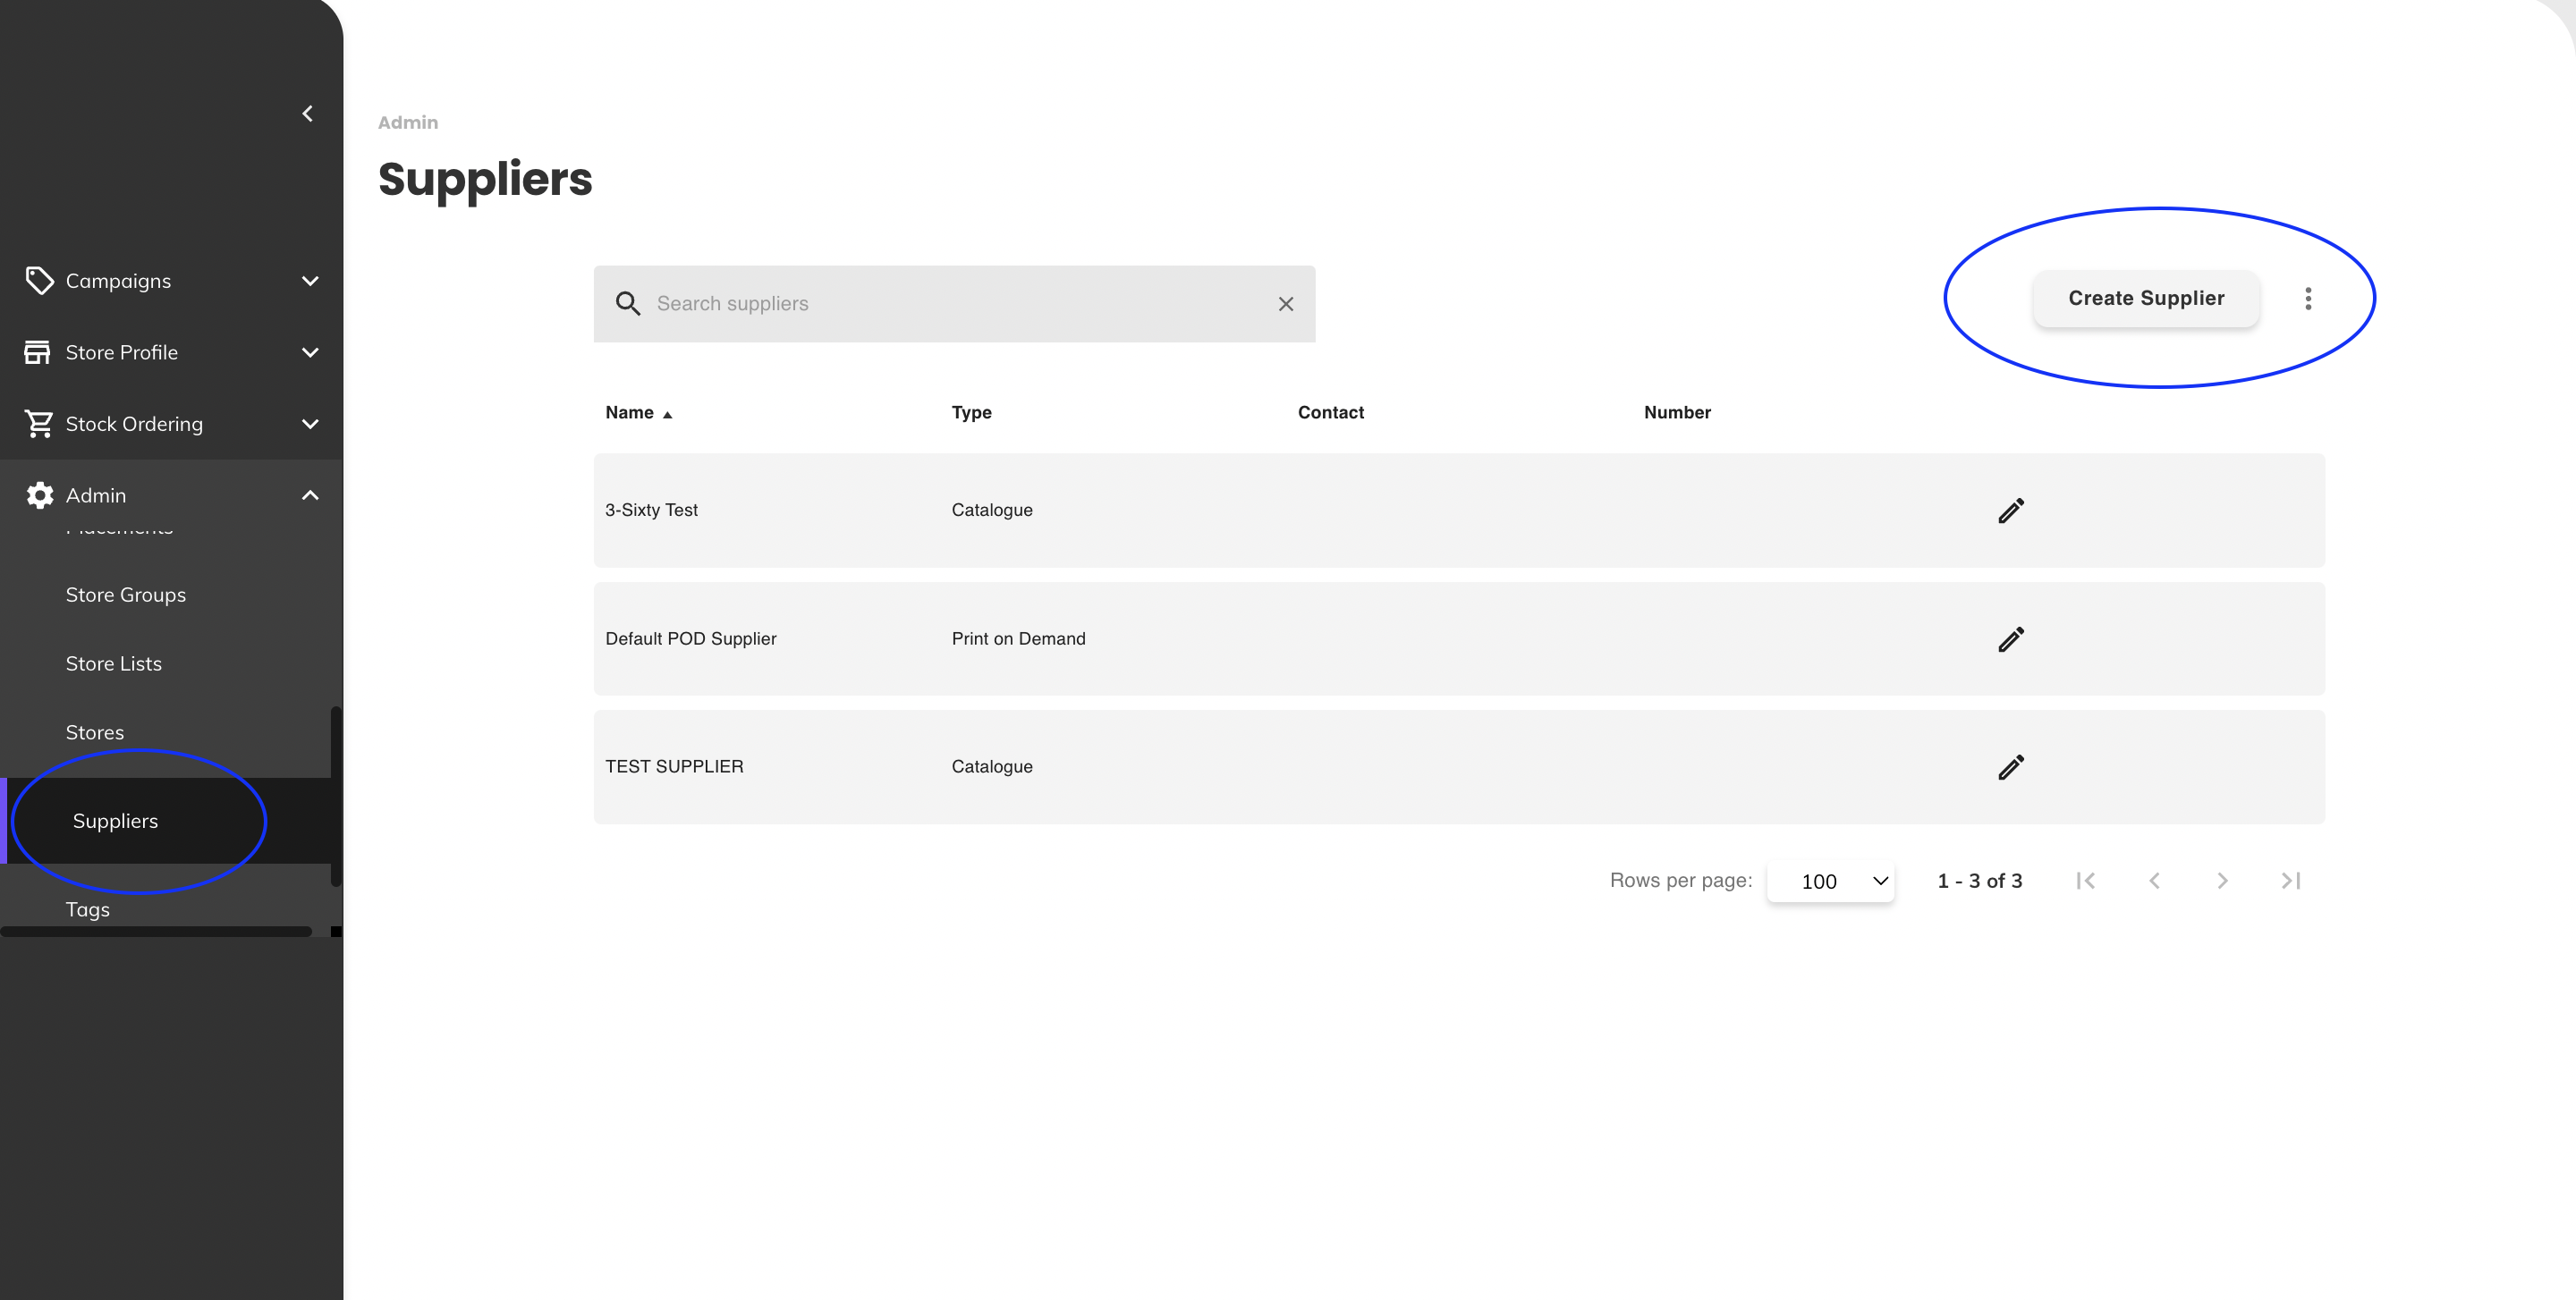Click the Create Supplier button
This screenshot has width=2576, height=1300.
pos(2145,299)
